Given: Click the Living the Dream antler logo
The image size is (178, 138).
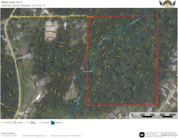Looking at the screenshot, I should click(167, 4).
